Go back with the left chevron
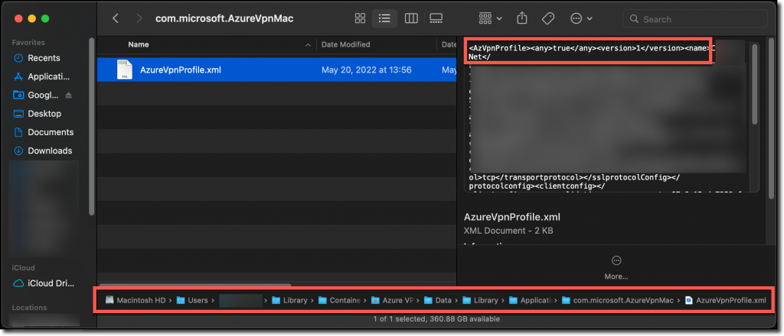The image size is (784, 336). [x=116, y=19]
